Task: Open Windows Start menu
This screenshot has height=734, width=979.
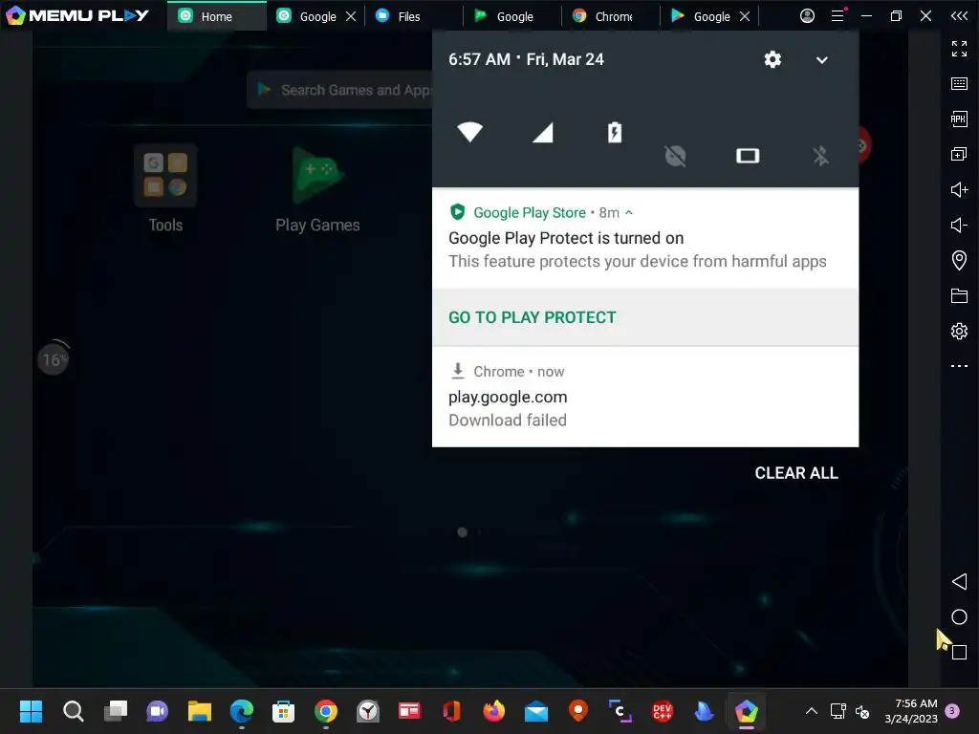Action: (x=31, y=711)
